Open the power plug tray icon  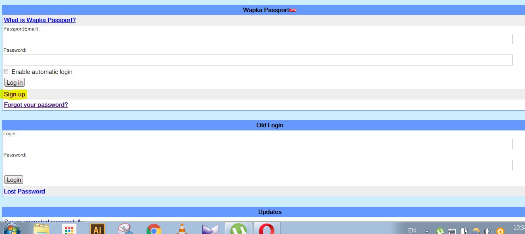[464, 231]
